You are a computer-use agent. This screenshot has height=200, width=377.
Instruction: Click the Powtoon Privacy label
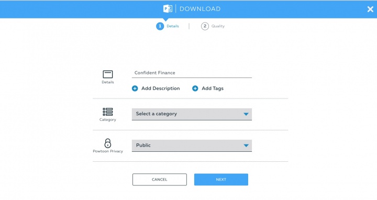point(108,151)
